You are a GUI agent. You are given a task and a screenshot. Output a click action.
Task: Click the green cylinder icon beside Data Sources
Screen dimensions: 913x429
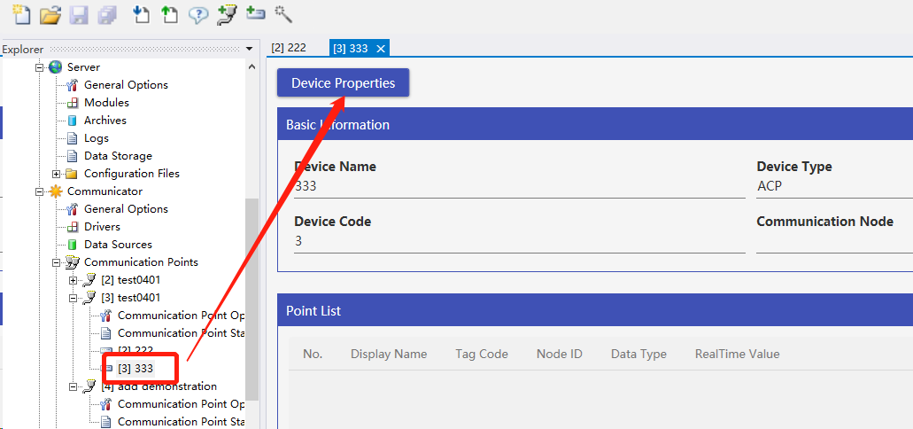[73, 245]
